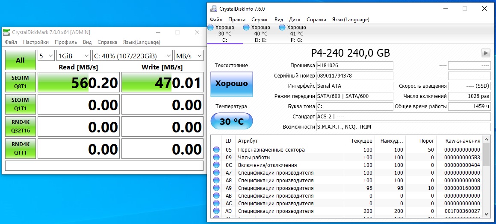Open Язык(Language) menu in CrystalDiskInfo

(x=351, y=20)
